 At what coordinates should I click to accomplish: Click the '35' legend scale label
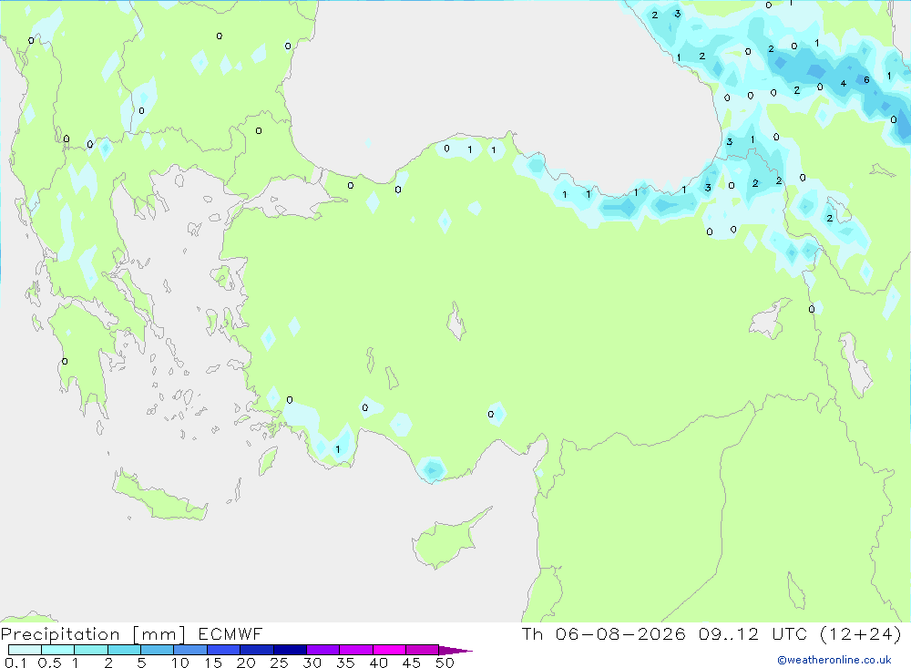point(345,663)
